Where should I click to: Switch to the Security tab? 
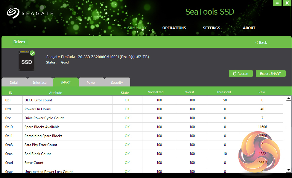[x=117, y=82]
